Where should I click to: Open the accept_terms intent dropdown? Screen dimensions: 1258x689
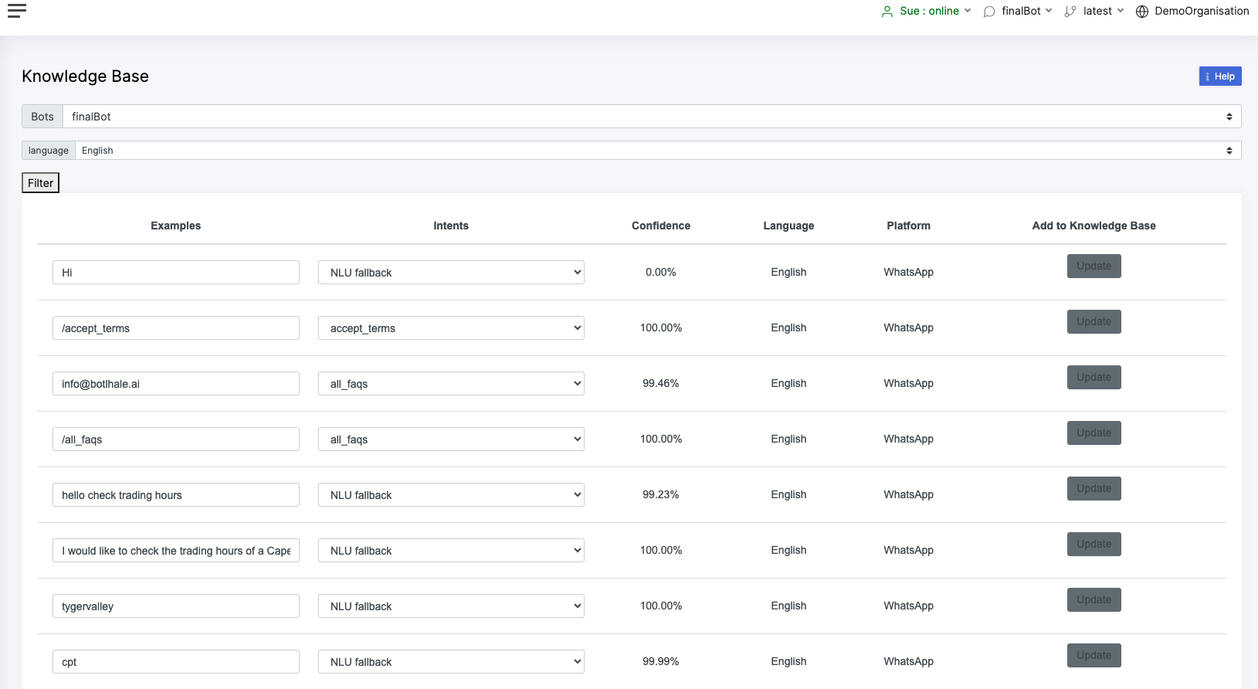pyautogui.click(x=451, y=328)
